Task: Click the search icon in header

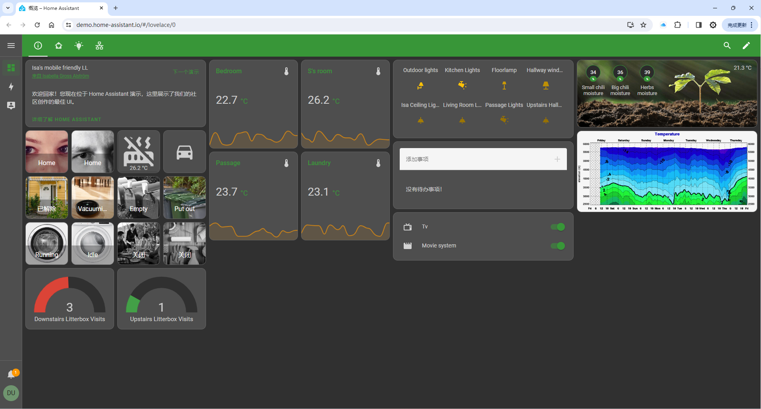Action: [x=727, y=46]
